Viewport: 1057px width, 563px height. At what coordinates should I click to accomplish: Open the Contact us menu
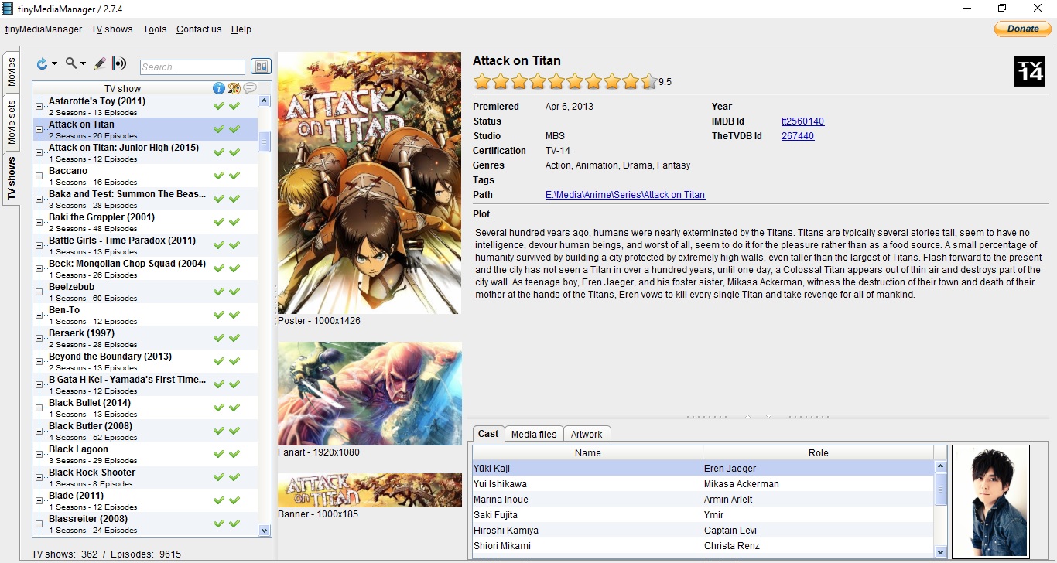[199, 29]
